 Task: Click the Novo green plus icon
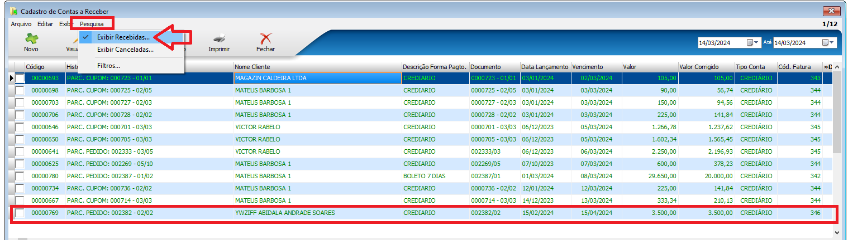(31, 39)
